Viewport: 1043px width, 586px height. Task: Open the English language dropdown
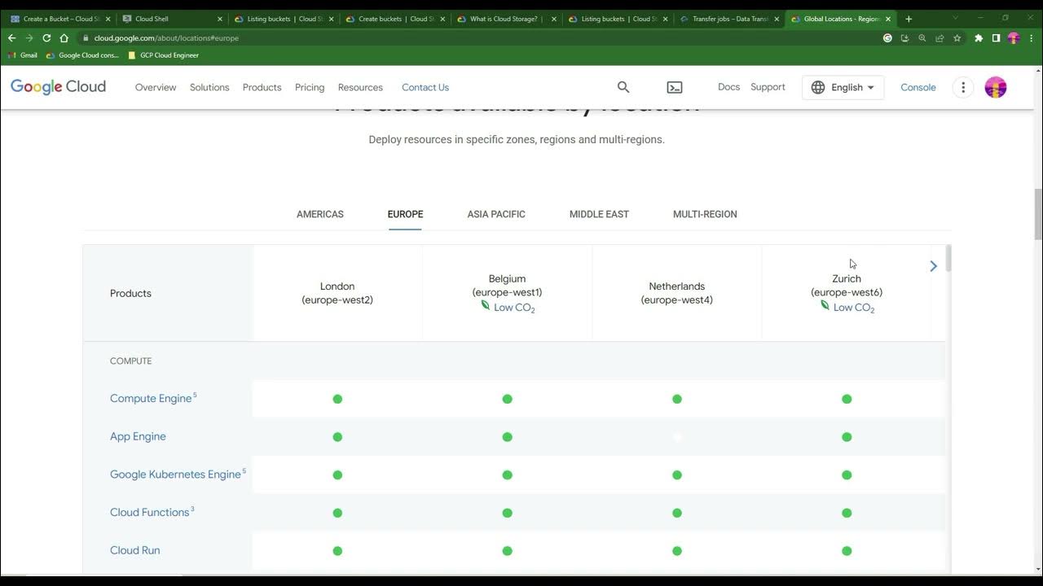(843, 87)
